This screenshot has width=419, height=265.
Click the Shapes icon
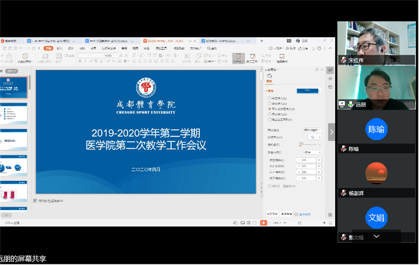pyautogui.click(x=199, y=56)
